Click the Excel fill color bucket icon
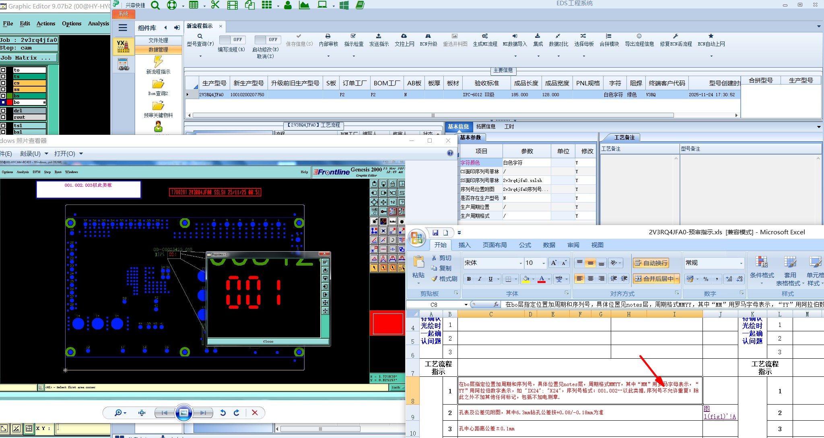 526,279
